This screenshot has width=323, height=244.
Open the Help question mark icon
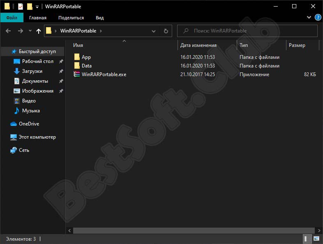tap(318, 17)
